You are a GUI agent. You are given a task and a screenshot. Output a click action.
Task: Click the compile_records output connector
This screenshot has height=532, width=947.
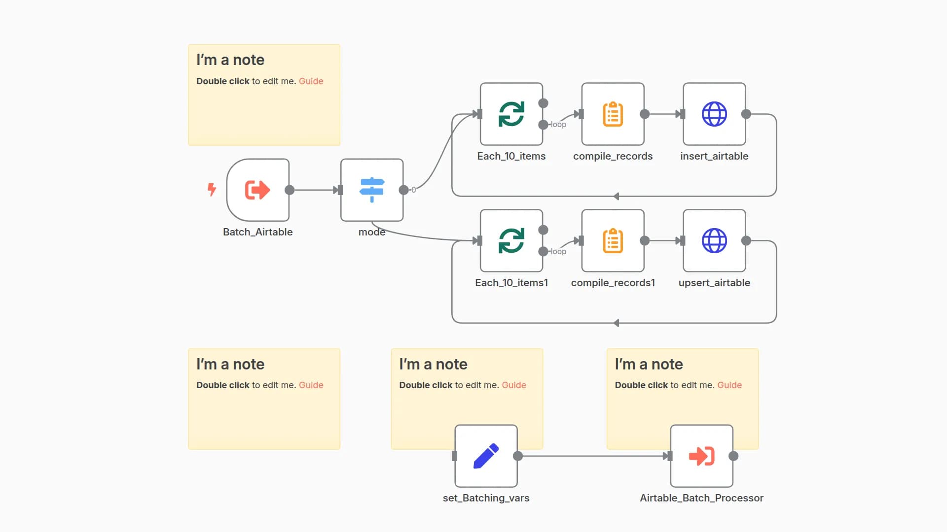645,114
